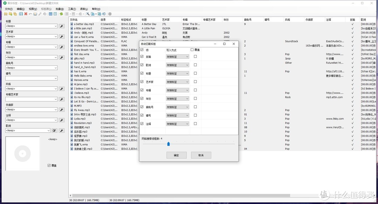This screenshot has height=204, width=378.
Task: Uncheck the 封面 item checkbox in dialog
Action: (142, 57)
